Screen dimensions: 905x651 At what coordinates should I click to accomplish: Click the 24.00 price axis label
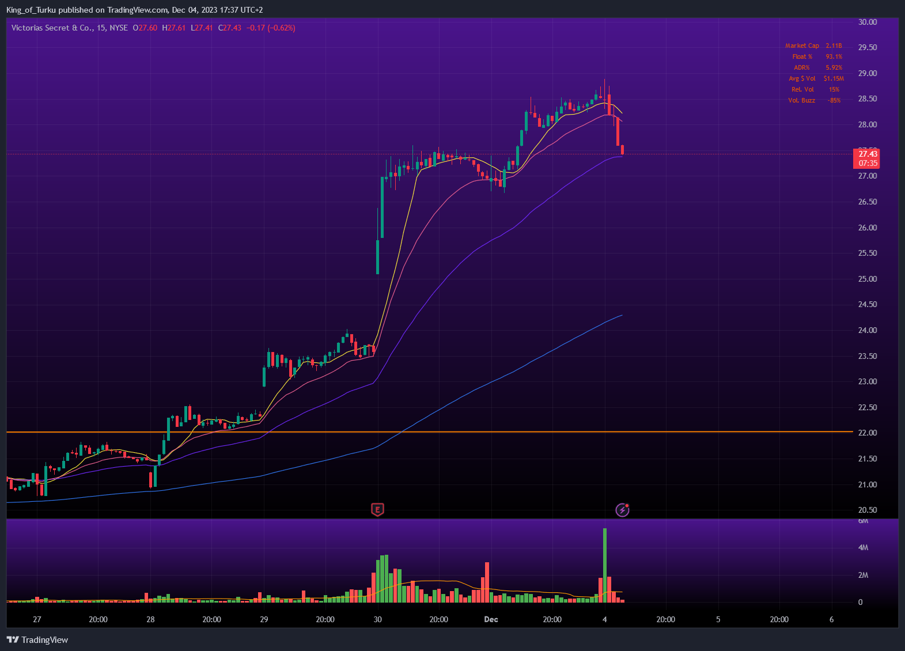tap(867, 330)
